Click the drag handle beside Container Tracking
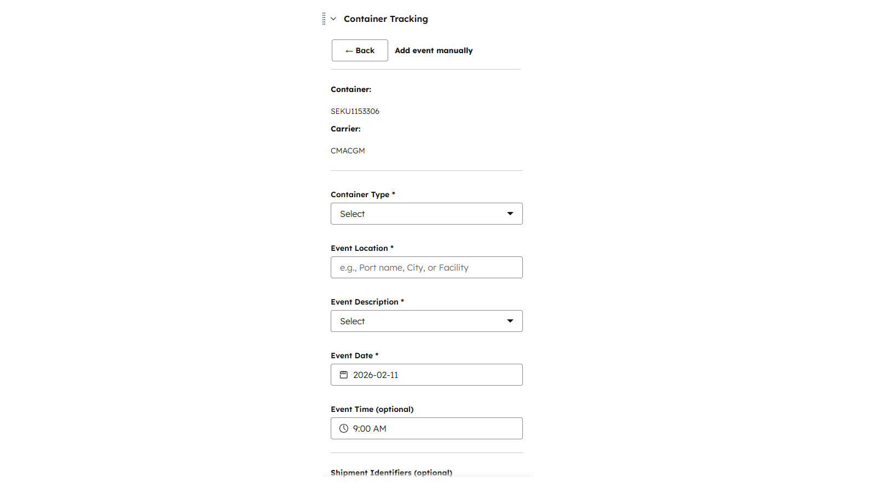Screen dimensions: 876x493 [324, 19]
